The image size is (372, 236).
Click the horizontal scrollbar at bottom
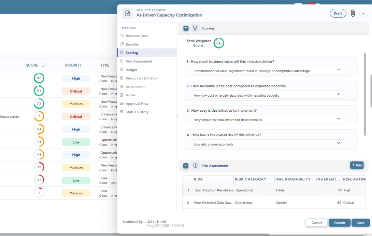coord(135,234)
